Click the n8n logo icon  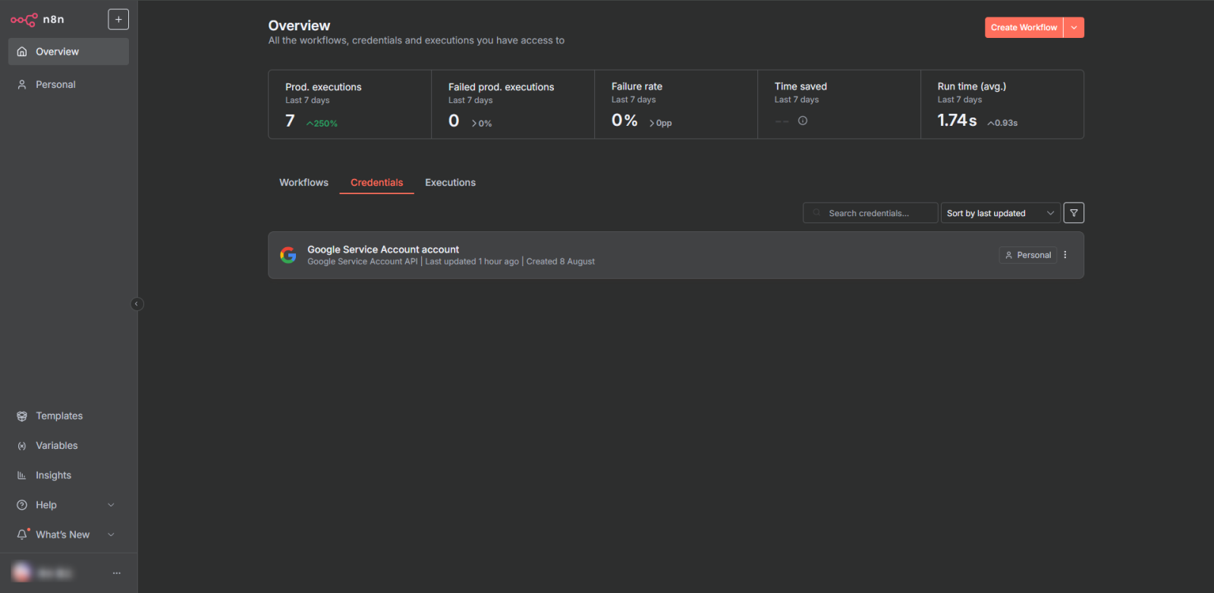(x=24, y=20)
